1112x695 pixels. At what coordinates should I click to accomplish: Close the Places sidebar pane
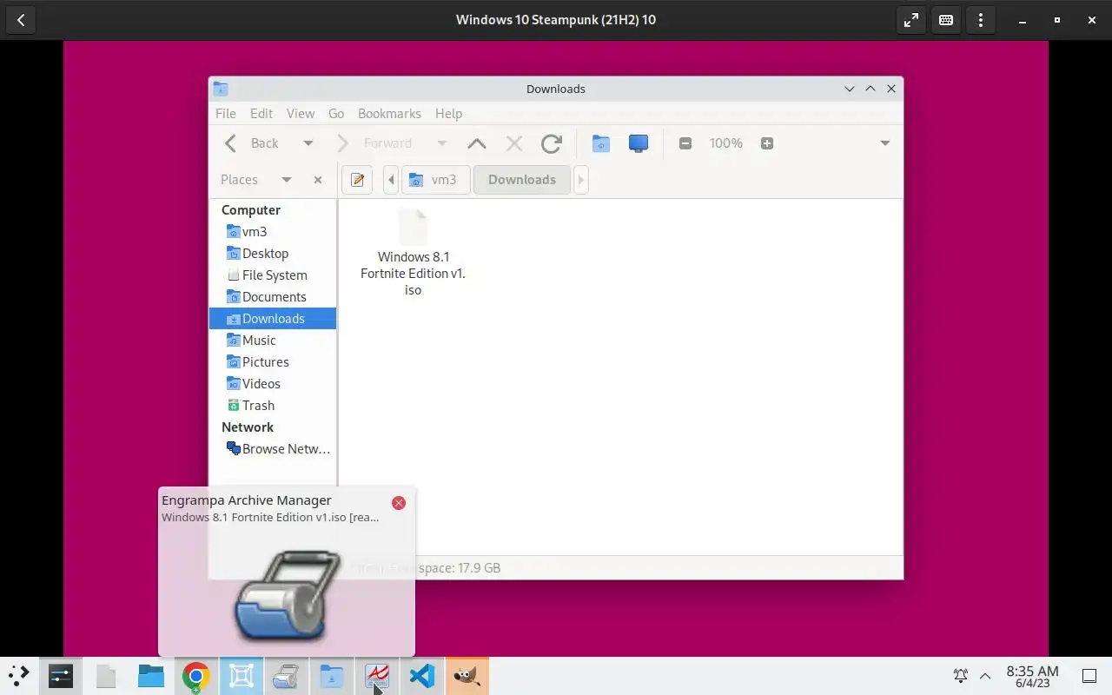coord(318,180)
